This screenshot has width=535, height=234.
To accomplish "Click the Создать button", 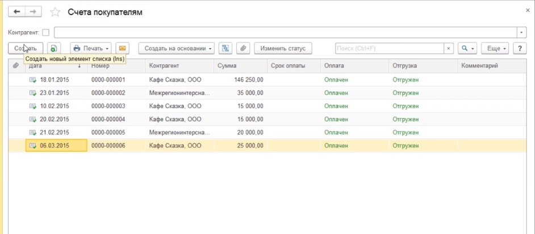I will (x=26, y=49).
